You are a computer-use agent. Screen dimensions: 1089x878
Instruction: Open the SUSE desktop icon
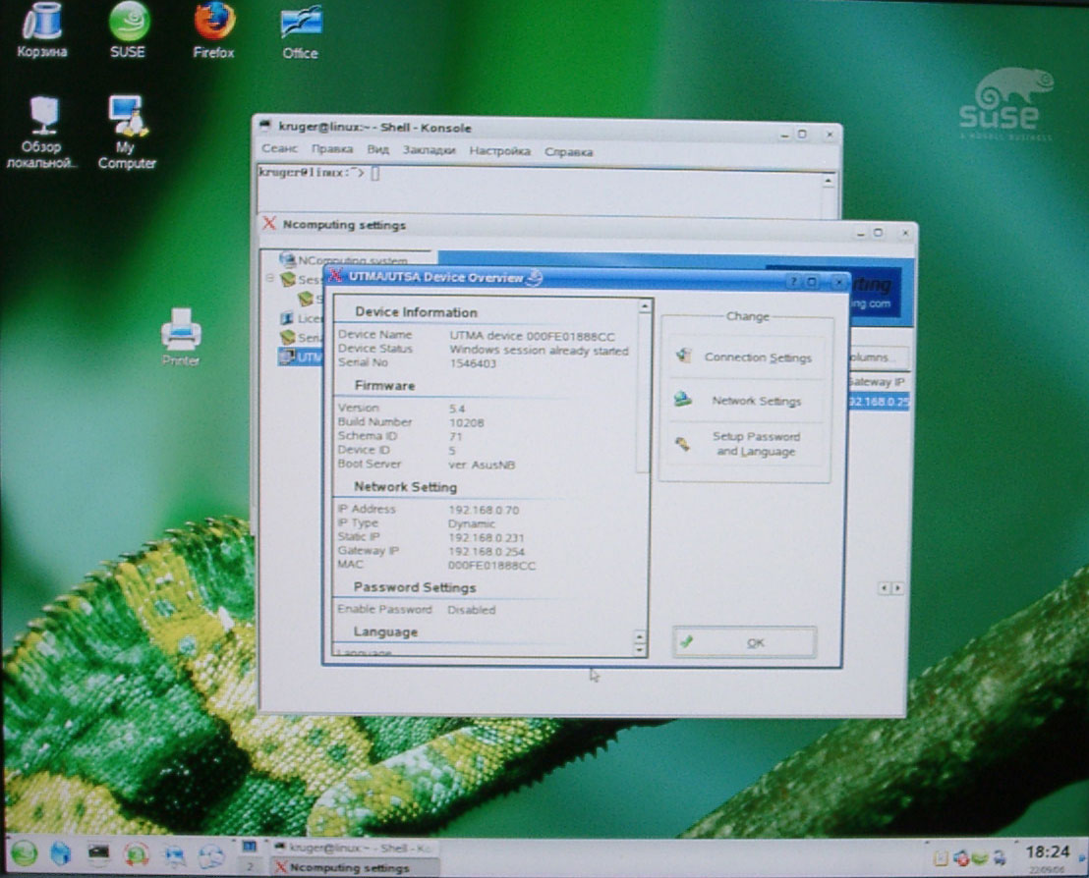coord(129,29)
